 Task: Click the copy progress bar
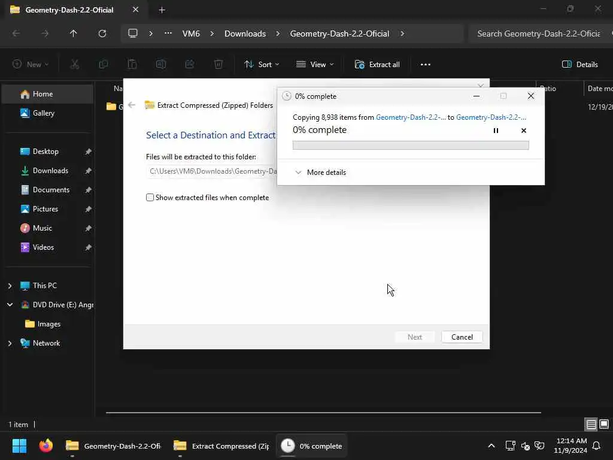point(411,145)
